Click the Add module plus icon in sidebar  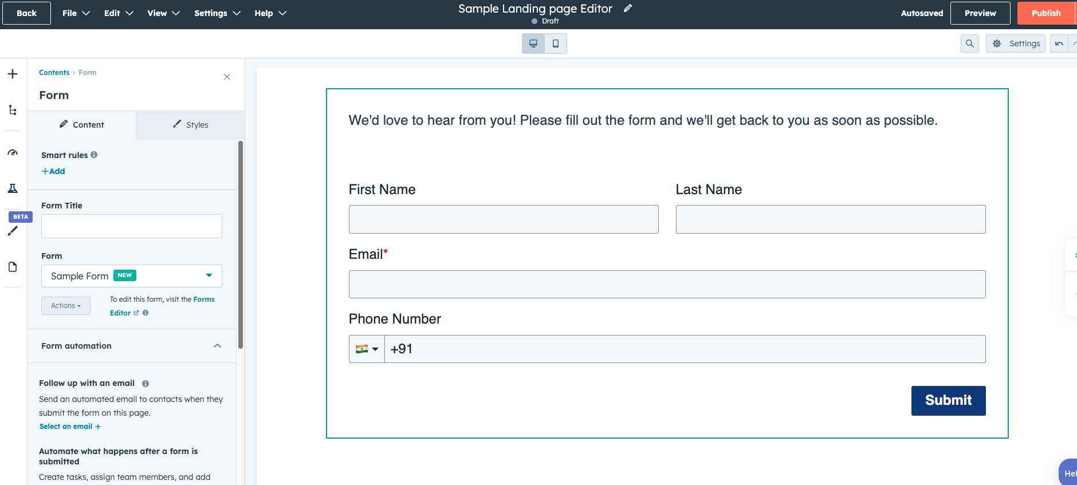(x=13, y=74)
